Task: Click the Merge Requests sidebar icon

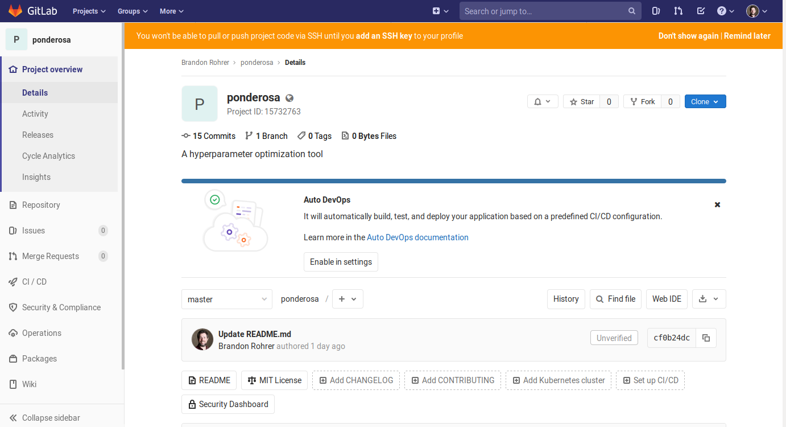Action: (x=13, y=256)
